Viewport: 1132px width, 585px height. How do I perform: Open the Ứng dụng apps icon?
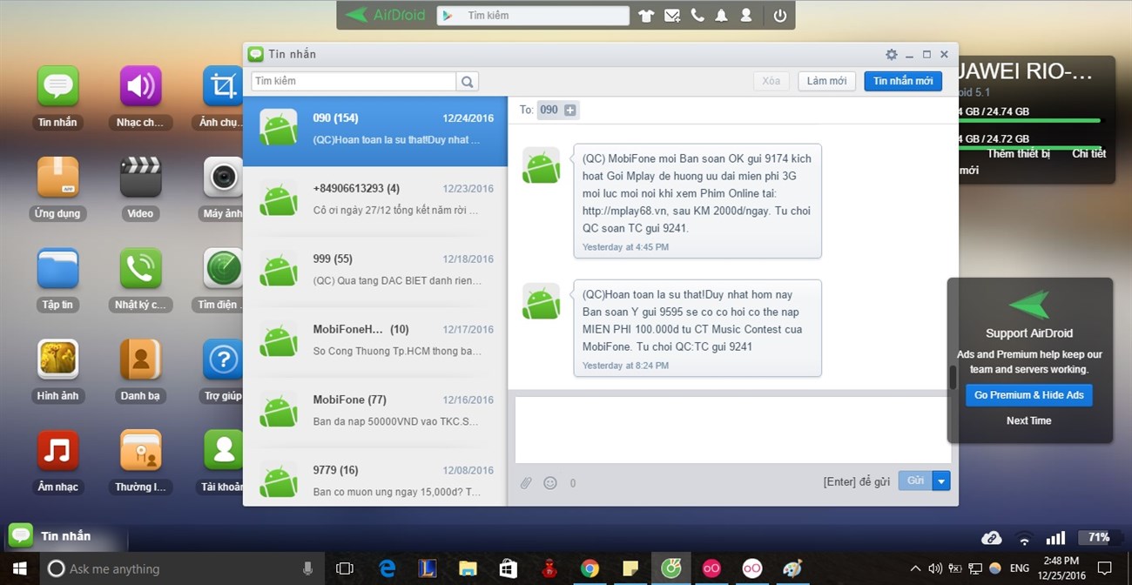click(57, 178)
